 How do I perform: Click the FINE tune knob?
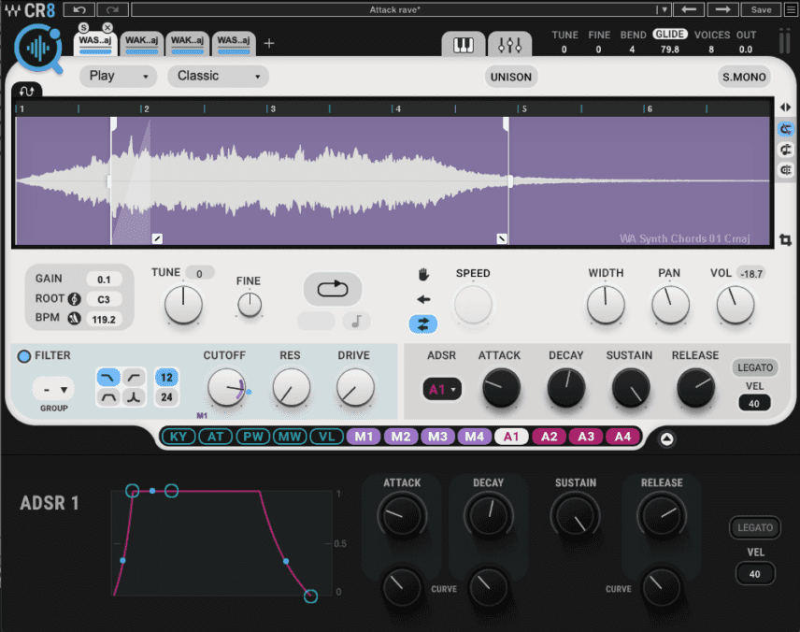click(250, 306)
